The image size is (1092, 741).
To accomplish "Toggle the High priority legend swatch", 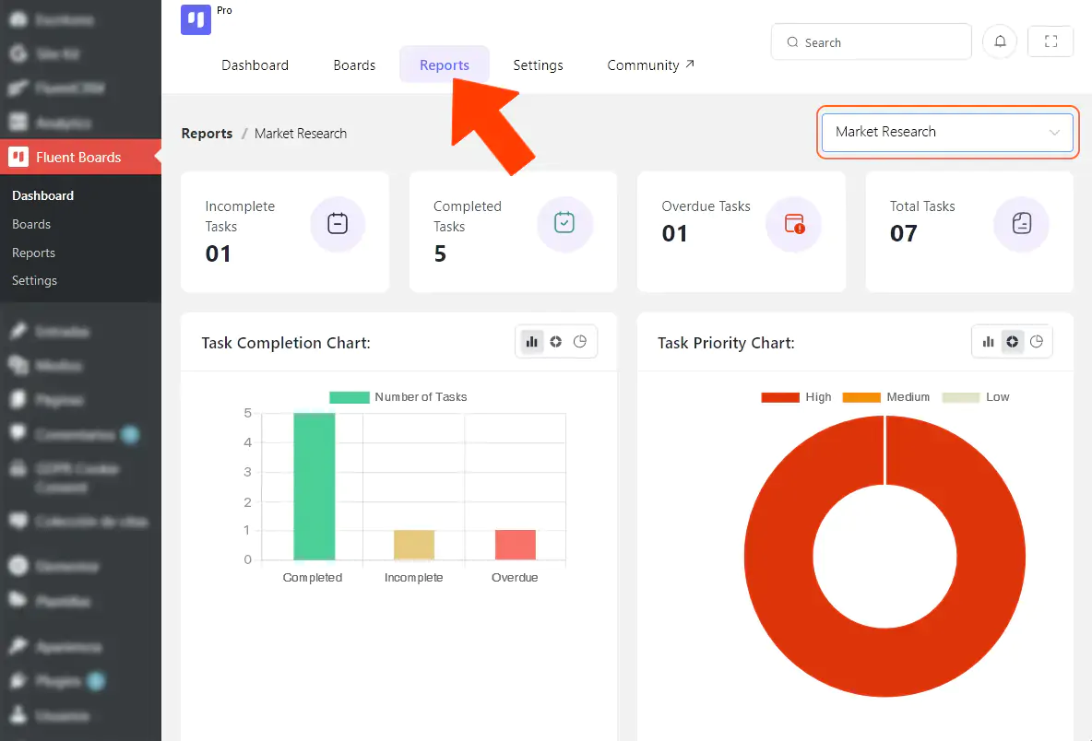I will click(x=779, y=397).
